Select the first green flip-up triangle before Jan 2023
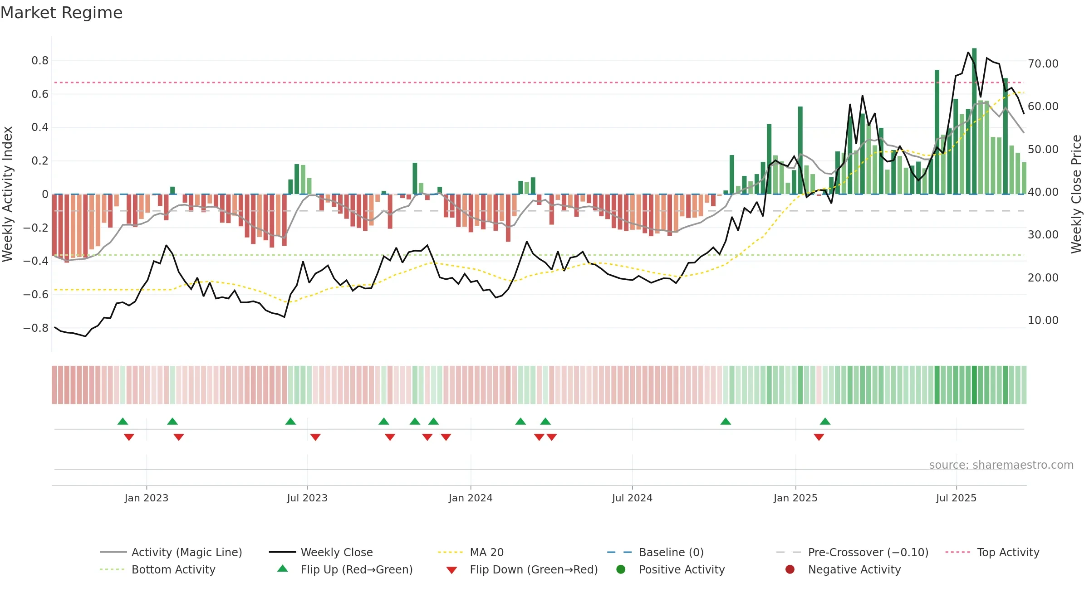This screenshot has height=612, width=1089. 123,422
